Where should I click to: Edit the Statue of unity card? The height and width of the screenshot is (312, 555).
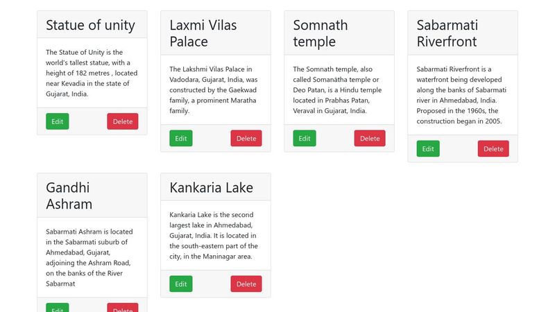pyautogui.click(x=57, y=121)
